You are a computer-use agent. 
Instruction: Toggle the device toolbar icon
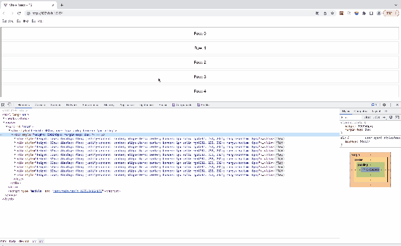(x=9, y=105)
